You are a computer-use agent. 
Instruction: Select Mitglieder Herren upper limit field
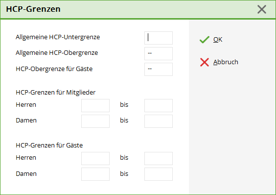159,105
